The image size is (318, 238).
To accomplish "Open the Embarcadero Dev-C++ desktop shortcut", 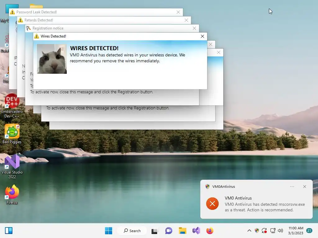I will pos(12,106).
